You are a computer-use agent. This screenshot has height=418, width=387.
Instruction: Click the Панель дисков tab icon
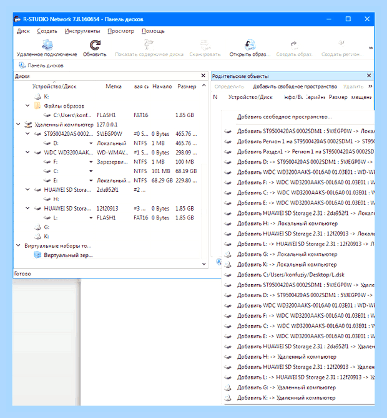[22, 65]
